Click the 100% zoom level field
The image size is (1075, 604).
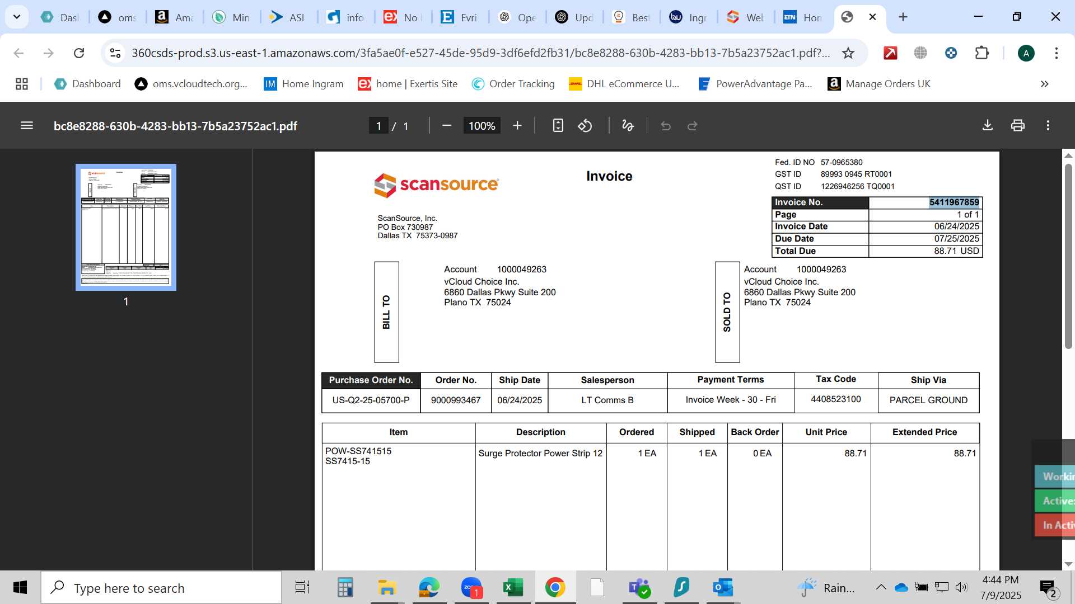(482, 126)
